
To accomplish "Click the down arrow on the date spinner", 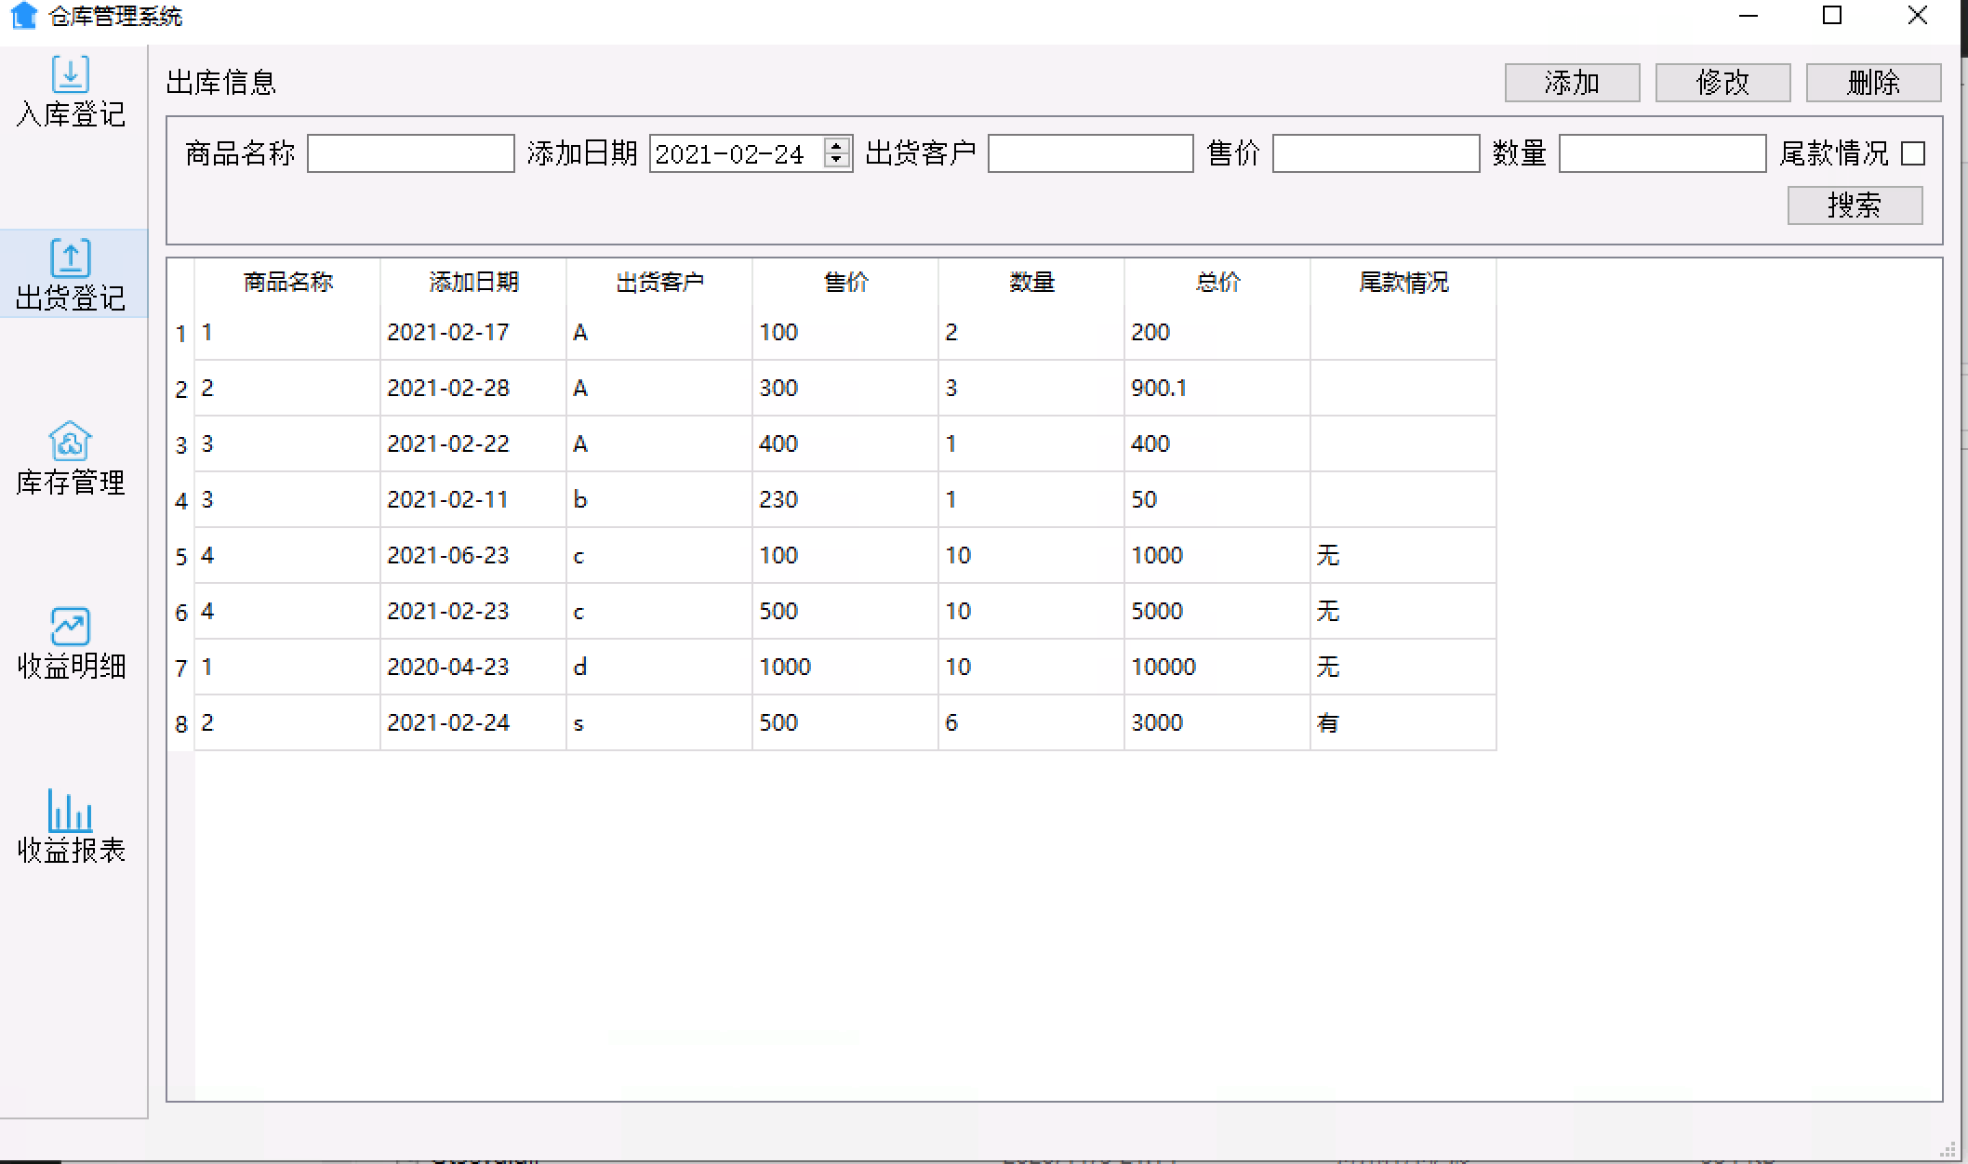I will point(836,161).
